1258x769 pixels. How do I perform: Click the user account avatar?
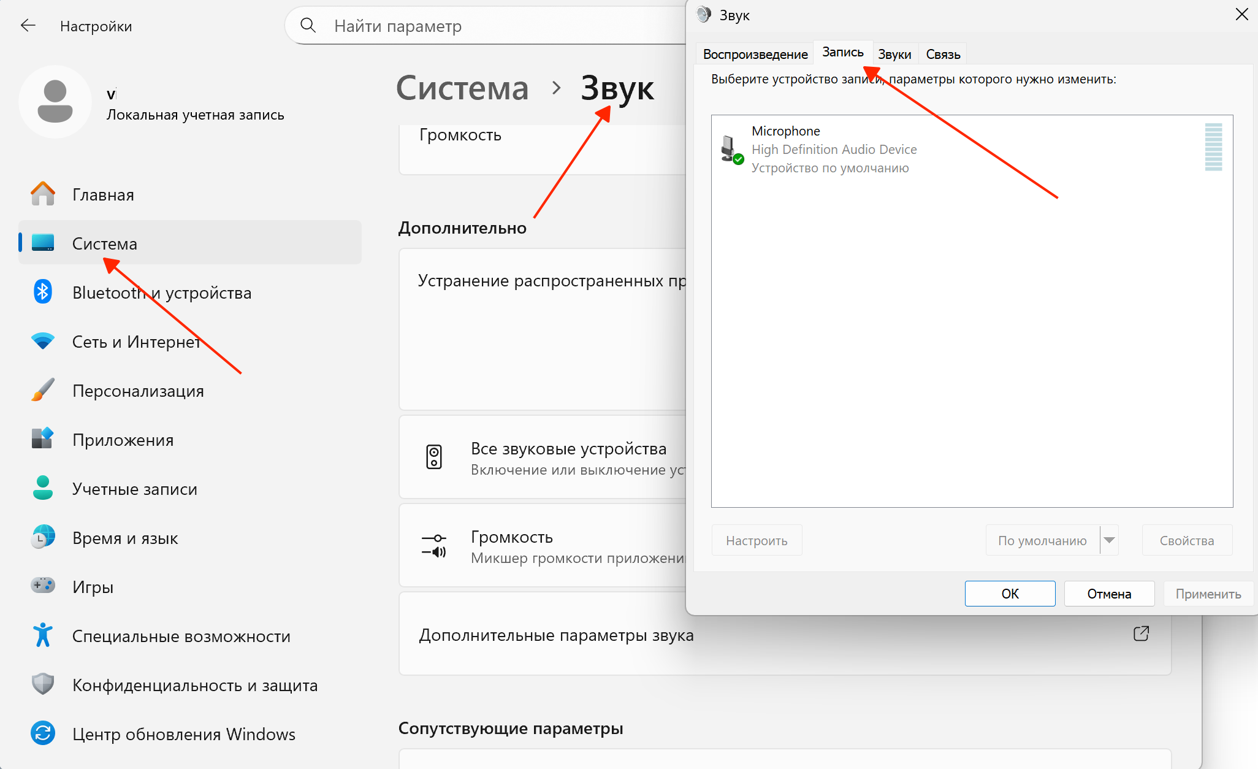(x=55, y=102)
